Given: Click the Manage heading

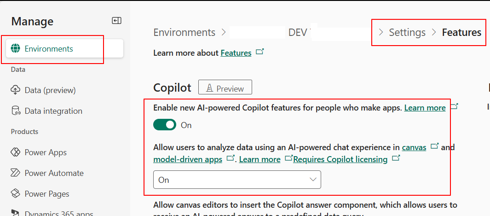Looking at the screenshot, I should pos(33,22).
